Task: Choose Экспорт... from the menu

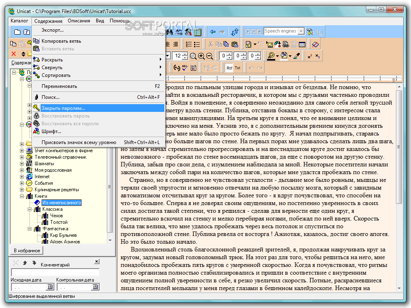Action: (98, 30)
